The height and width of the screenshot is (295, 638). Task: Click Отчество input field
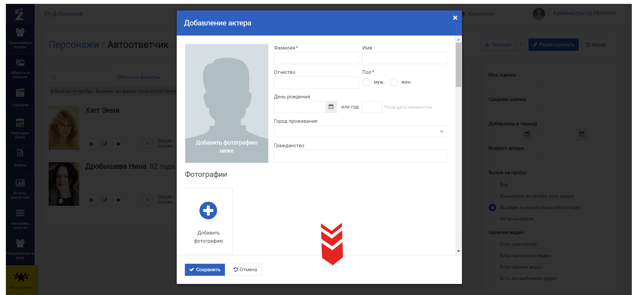point(316,83)
